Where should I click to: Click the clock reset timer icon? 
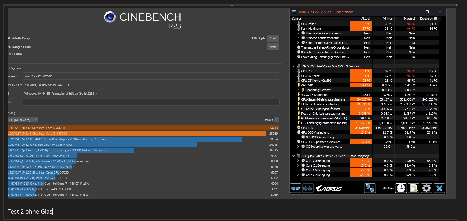(x=401, y=189)
